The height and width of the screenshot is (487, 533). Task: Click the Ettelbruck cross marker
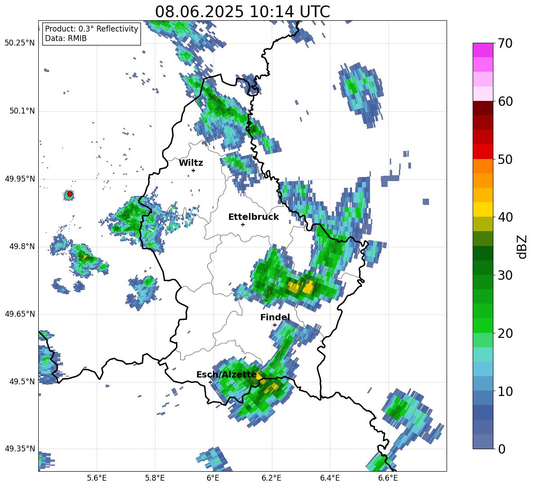pyautogui.click(x=243, y=224)
